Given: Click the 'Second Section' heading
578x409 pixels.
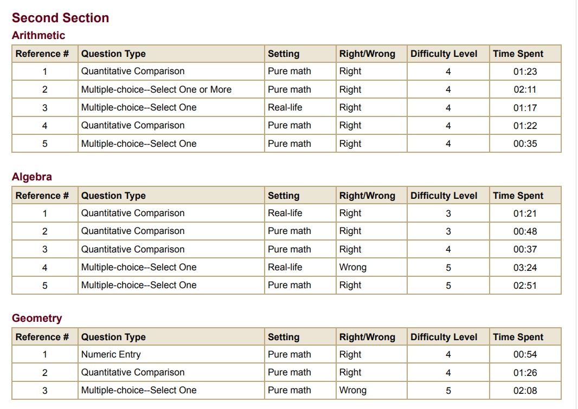Looking at the screenshot, I should pyautogui.click(x=60, y=18).
